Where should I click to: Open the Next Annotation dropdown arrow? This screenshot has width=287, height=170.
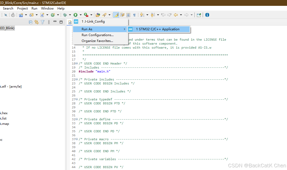(147, 15)
